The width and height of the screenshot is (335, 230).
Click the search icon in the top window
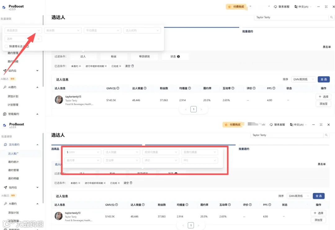tap(331, 17)
